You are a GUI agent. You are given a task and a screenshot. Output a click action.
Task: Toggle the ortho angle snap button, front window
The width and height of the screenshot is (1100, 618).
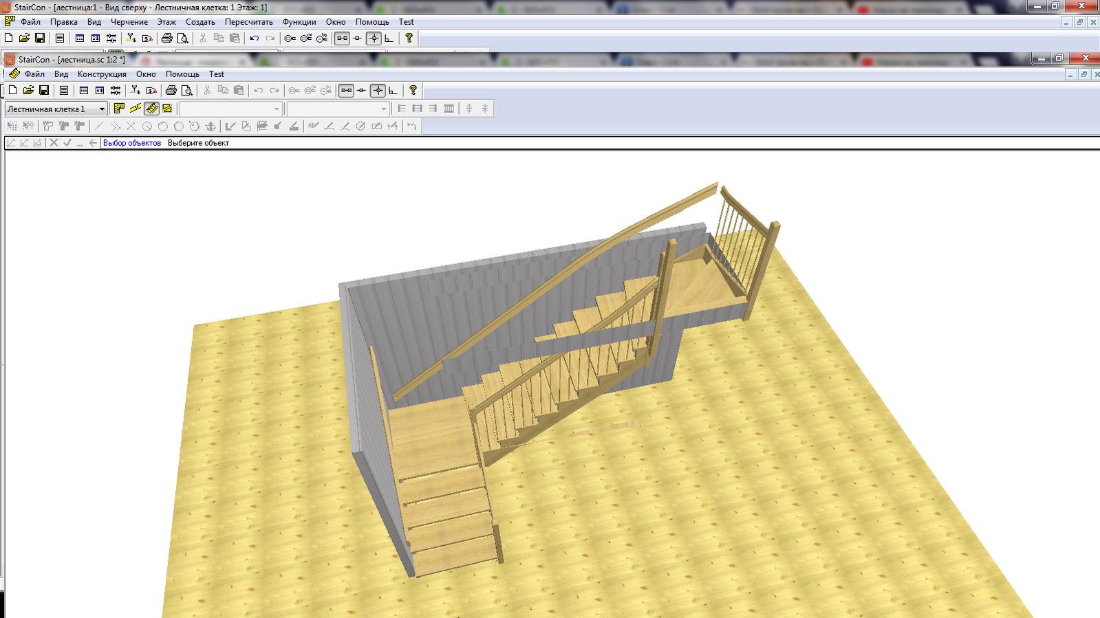click(x=393, y=90)
